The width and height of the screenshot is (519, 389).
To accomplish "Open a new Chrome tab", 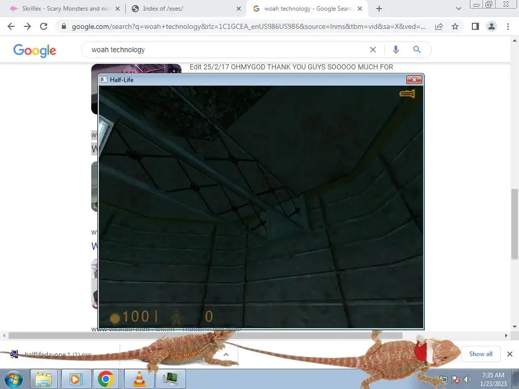I will point(379,9).
